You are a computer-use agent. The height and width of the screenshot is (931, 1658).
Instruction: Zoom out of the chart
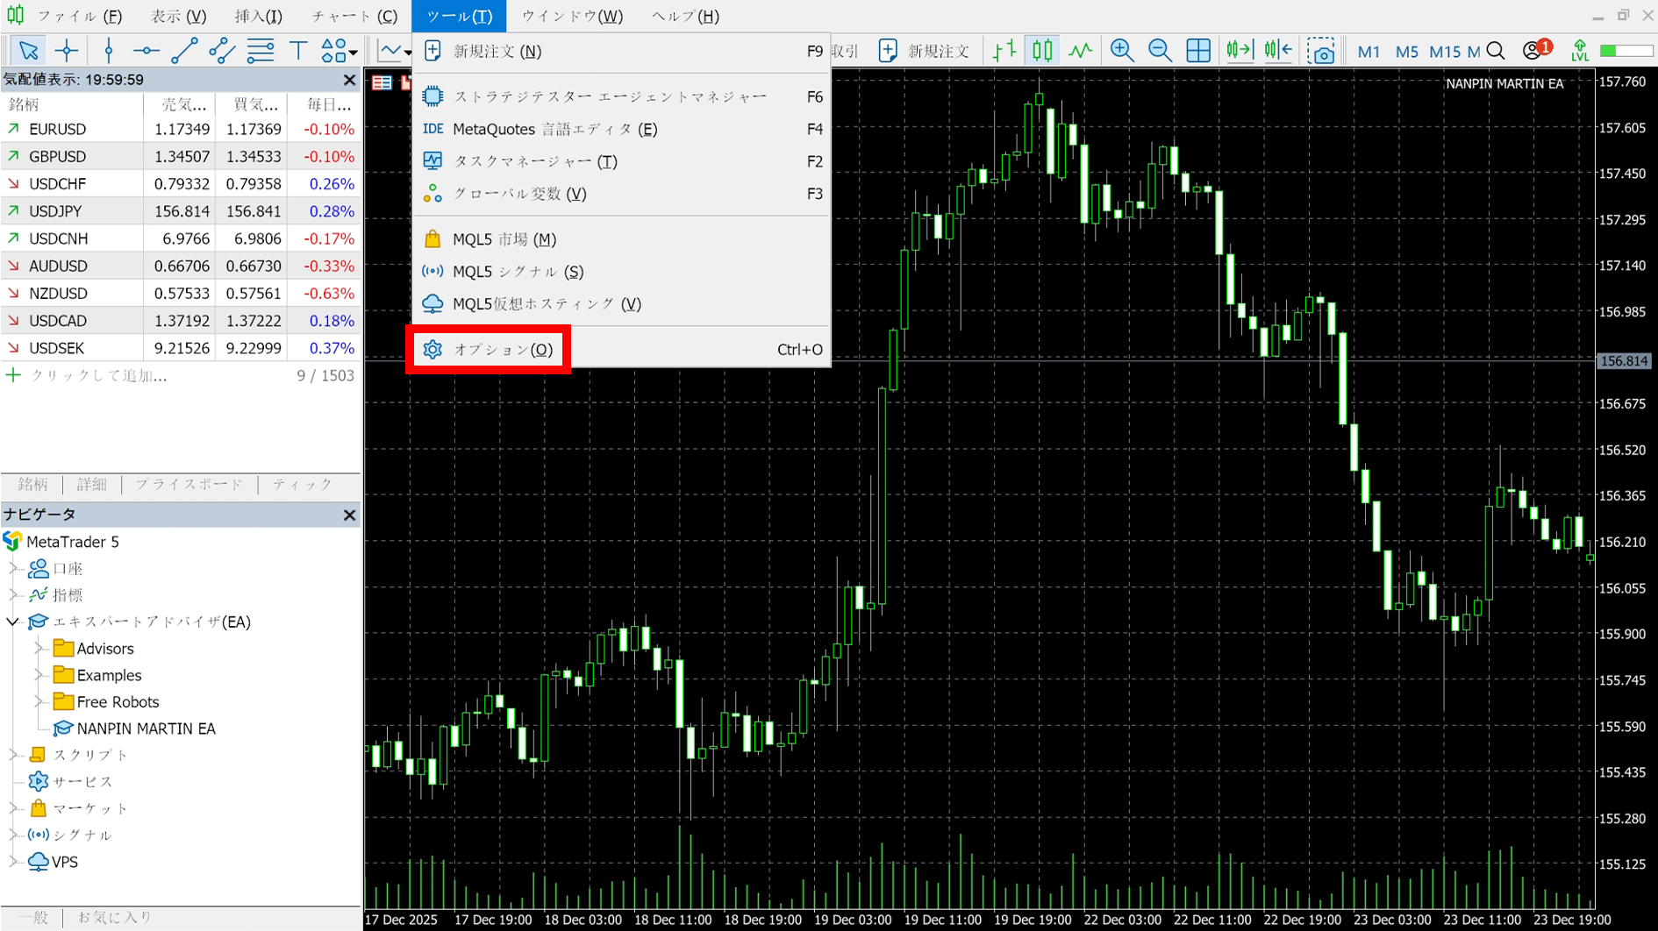[x=1160, y=51]
